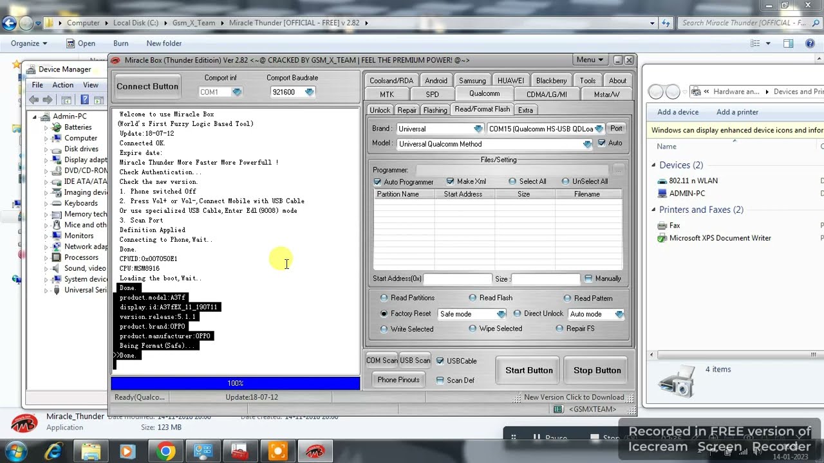Open the Action menu in Device Manager
Screen dimensions: 824x463
[62, 85]
